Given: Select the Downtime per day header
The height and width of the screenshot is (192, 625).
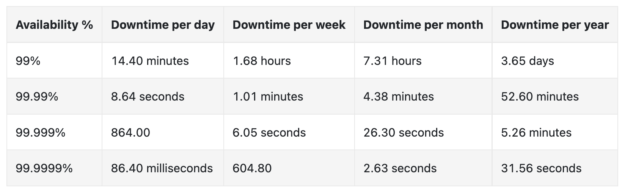Looking at the screenshot, I should [x=163, y=25].
